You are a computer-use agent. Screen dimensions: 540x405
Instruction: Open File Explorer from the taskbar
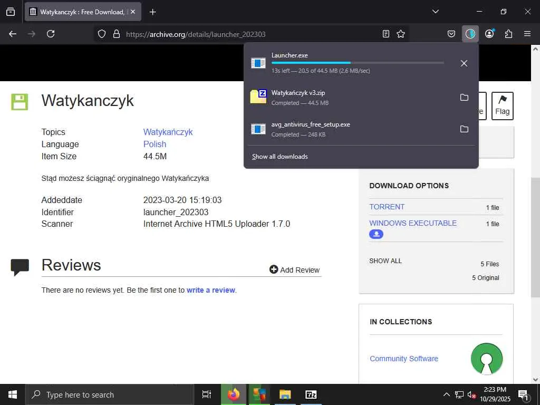(285, 394)
